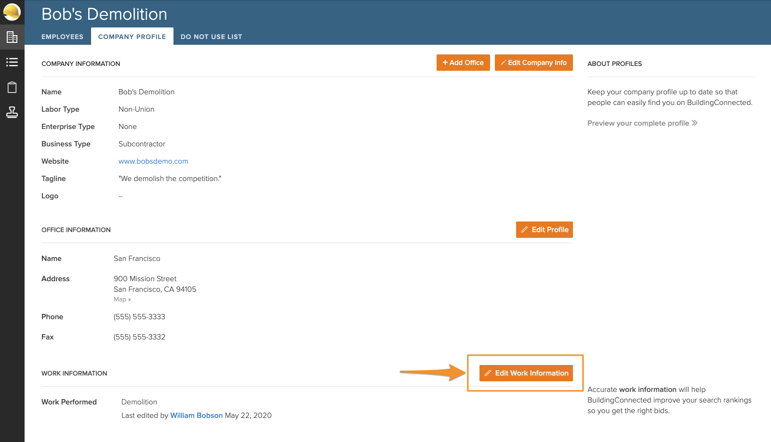This screenshot has height=442, width=771.
Task: Open Edit Work Information
Action: [x=526, y=373]
